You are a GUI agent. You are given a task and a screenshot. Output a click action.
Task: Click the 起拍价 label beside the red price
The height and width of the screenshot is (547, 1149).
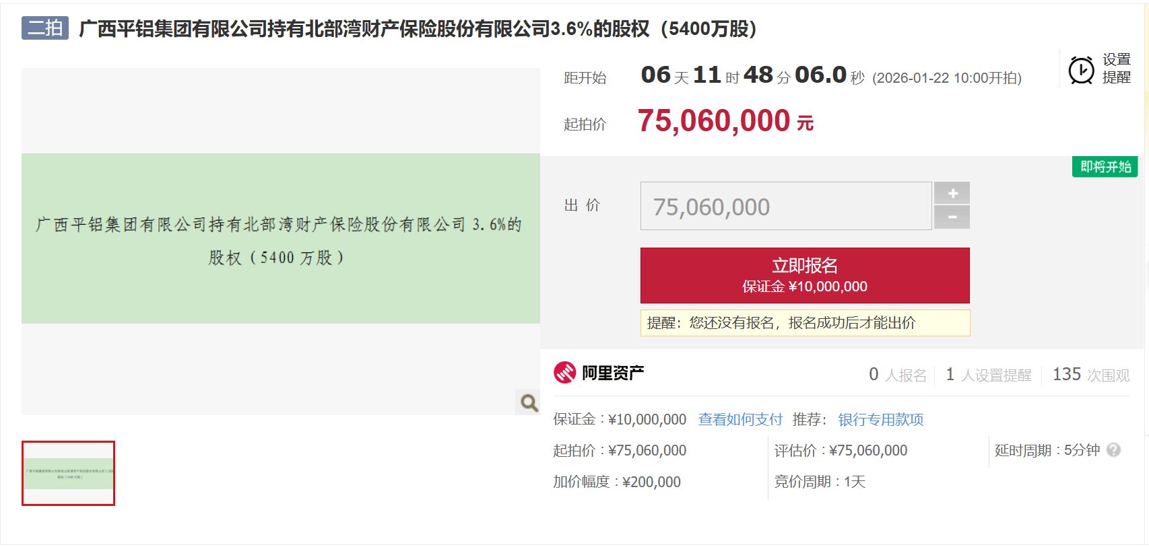tap(585, 124)
